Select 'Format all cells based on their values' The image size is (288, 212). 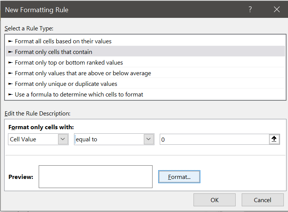click(63, 41)
